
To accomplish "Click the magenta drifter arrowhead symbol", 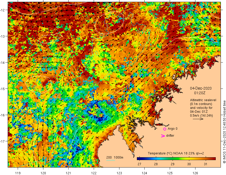I will pyautogui.click(x=163, y=136).
